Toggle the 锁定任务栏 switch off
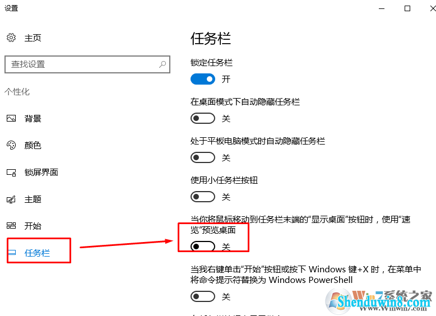436x316 pixels. (203, 79)
